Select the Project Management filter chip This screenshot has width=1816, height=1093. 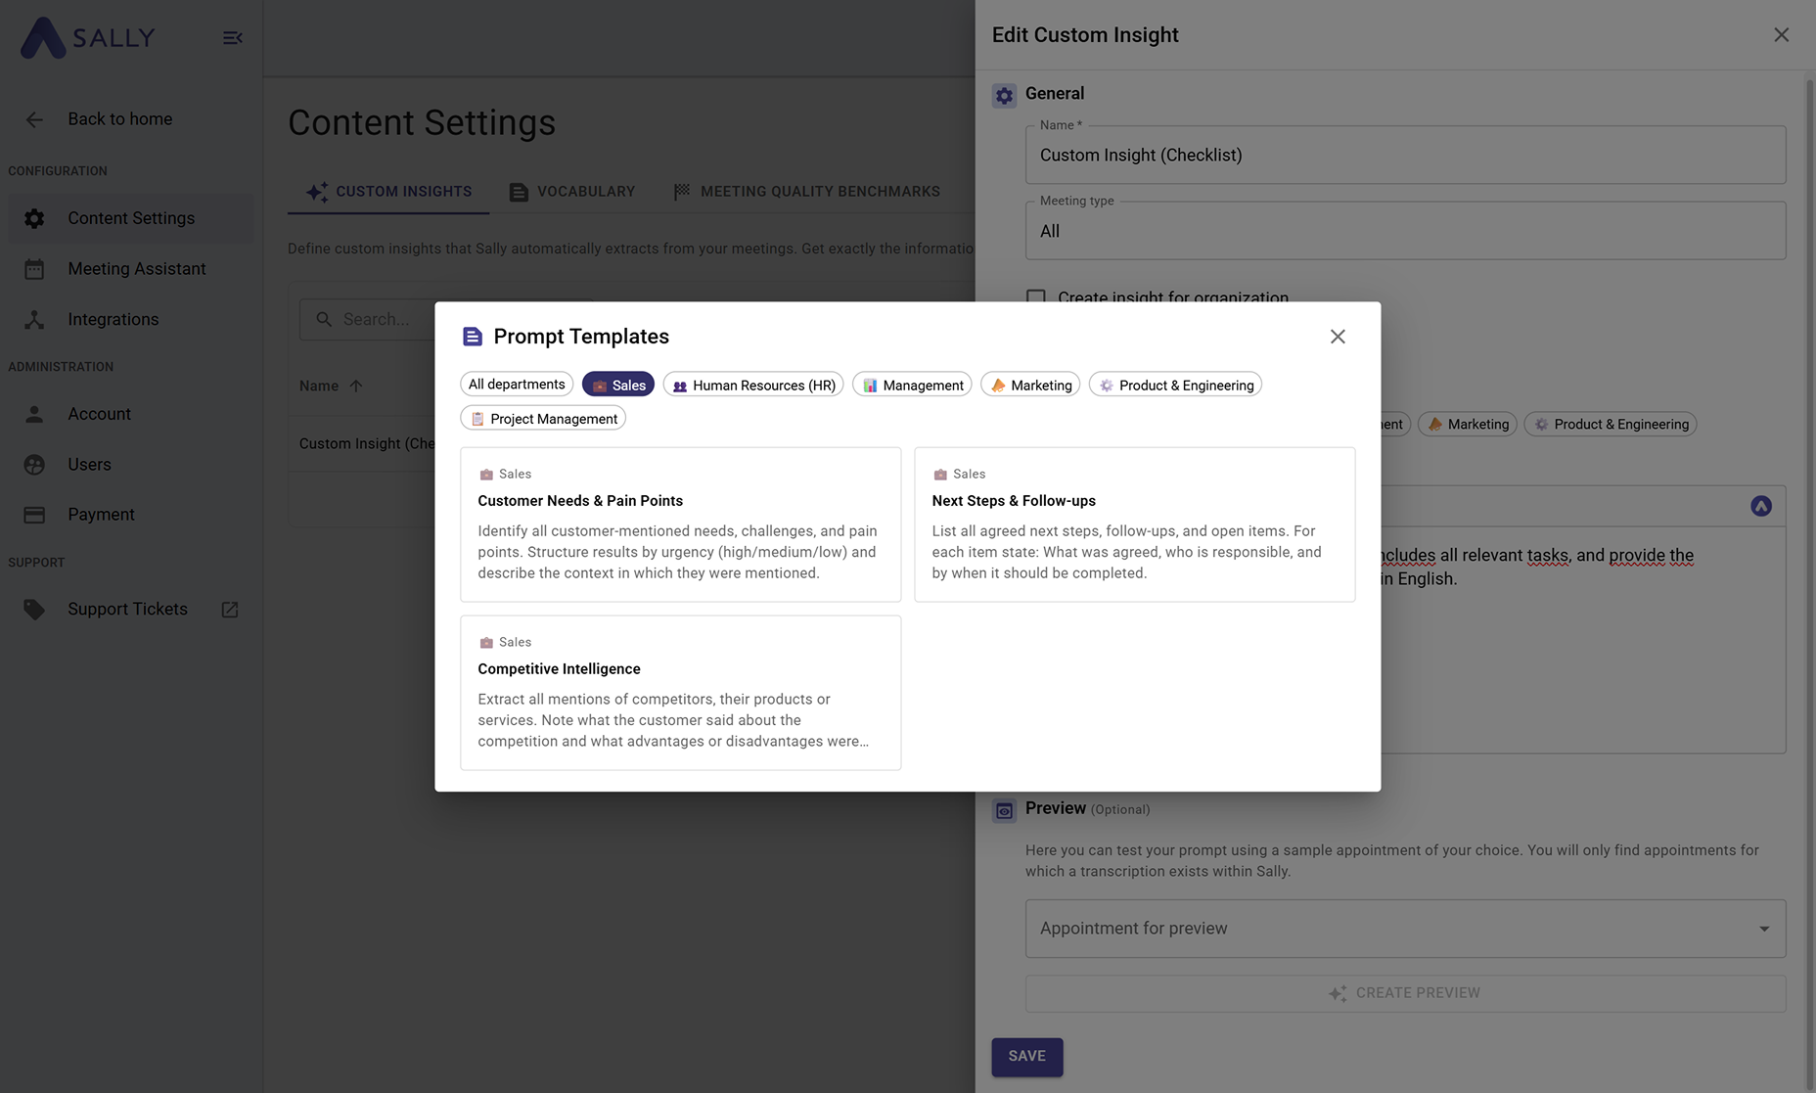click(x=542, y=419)
